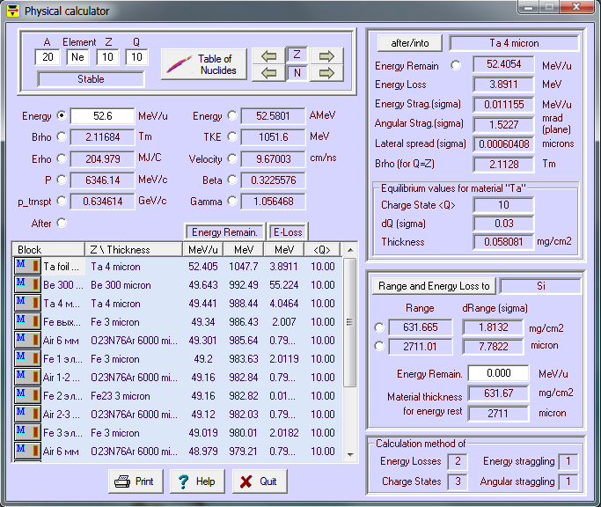
Task: Switch to the E-Loss tab
Action: click(x=287, y=232)
